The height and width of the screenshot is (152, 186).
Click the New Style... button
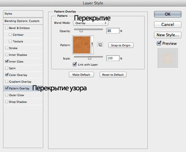[167, 35]
